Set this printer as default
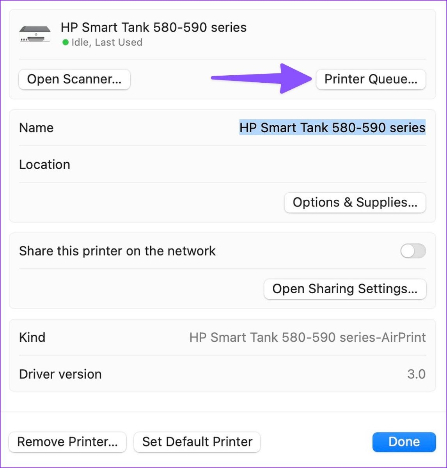Image resolution: width=447 pixels, height=468 pixels. [x=197, y=442]
